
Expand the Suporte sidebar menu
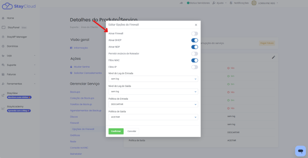[19, 65]
